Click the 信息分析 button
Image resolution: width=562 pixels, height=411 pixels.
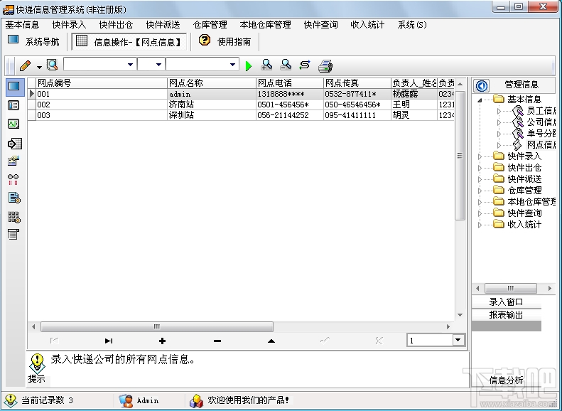[506, 380]
